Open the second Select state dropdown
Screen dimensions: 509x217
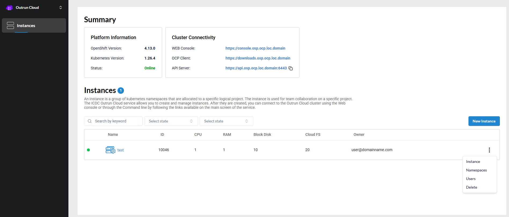226,121
